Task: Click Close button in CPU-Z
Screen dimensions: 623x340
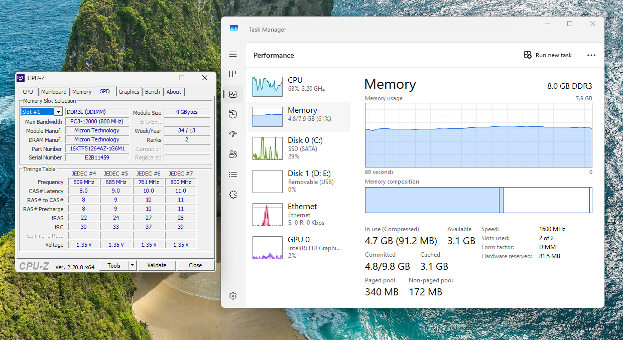Action: pyautogui.click(x=196, y=265)
